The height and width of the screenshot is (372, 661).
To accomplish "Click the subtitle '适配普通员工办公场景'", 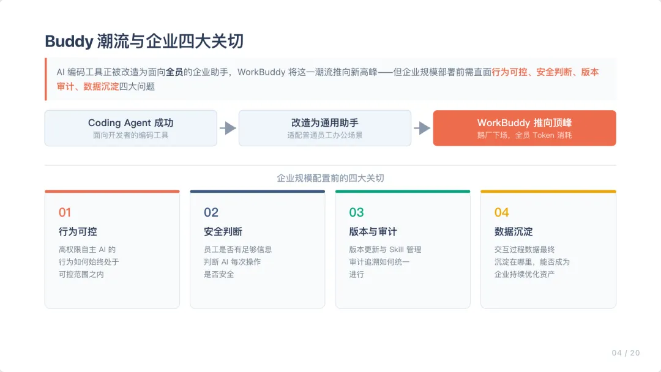I will (324, 135).
